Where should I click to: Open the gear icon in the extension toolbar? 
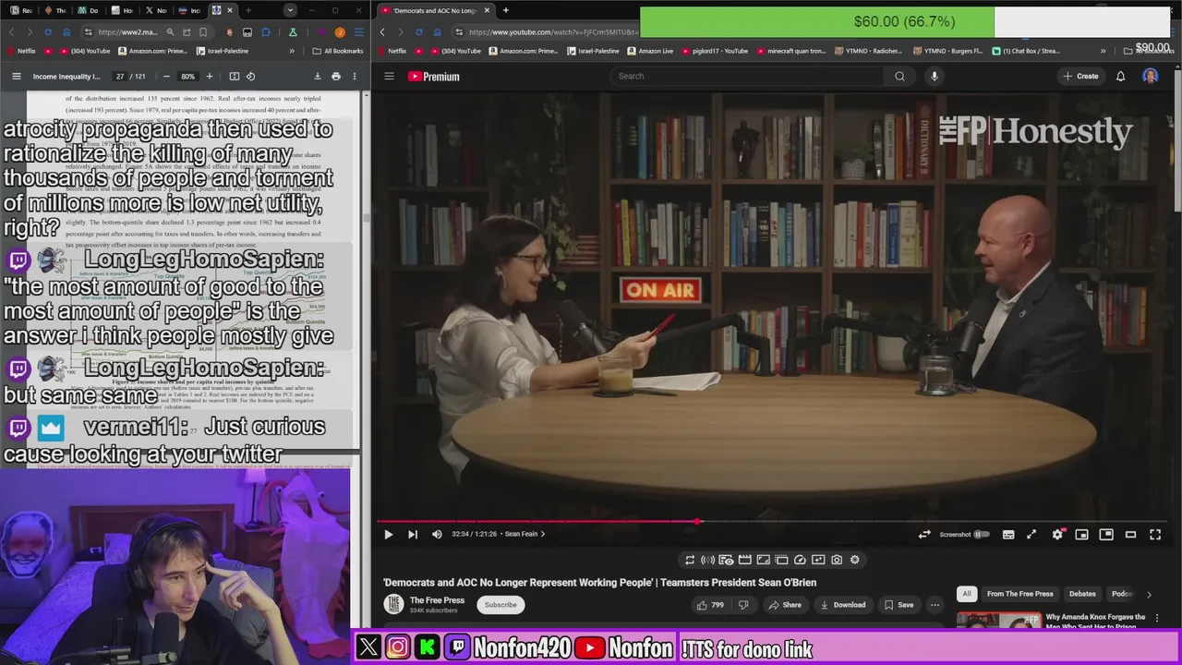[x=854, y=560]
